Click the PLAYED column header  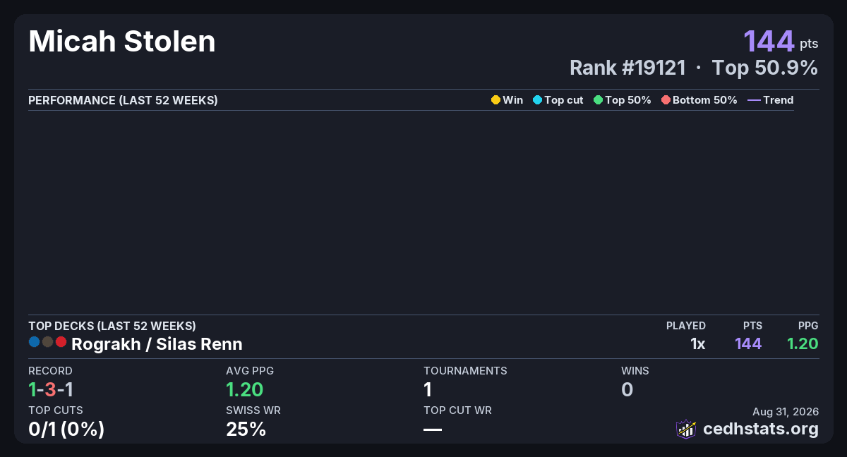pos(686,326)
